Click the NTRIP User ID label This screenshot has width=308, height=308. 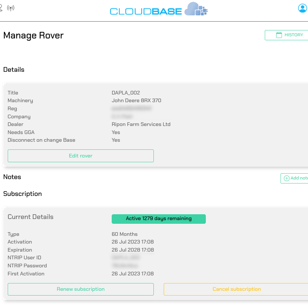[x=25, y=257]
